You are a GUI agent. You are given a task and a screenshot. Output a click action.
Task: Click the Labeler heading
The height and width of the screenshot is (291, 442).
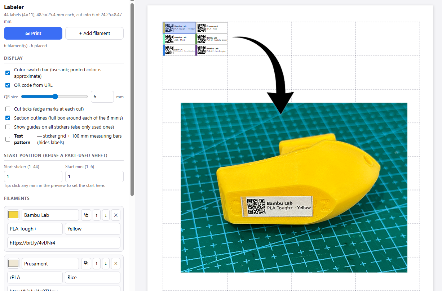click(14, 7)
